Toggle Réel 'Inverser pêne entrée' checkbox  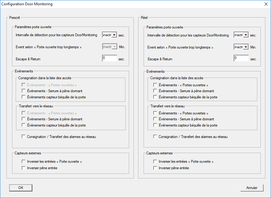[x=155, y=168]
